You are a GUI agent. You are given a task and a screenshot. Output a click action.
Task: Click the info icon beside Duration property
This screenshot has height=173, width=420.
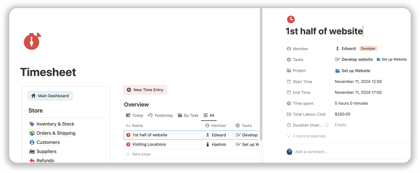[x=327, y=125]
